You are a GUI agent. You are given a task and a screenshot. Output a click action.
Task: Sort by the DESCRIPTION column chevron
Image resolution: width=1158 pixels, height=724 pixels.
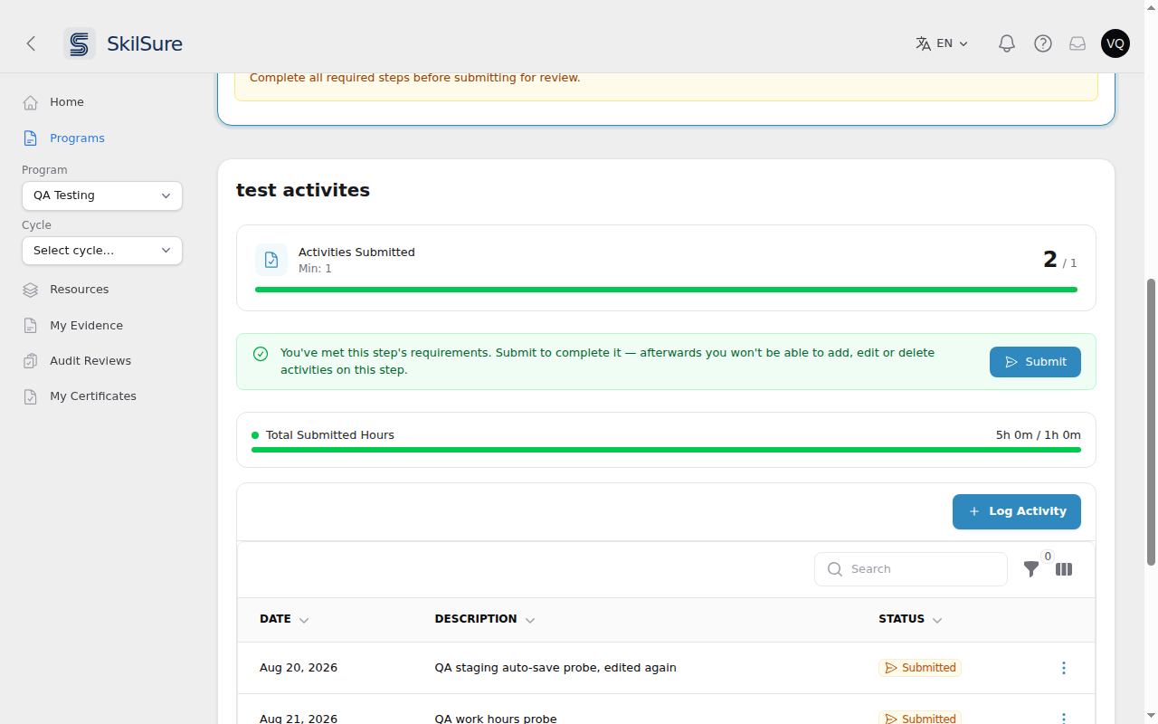[530, 620]
